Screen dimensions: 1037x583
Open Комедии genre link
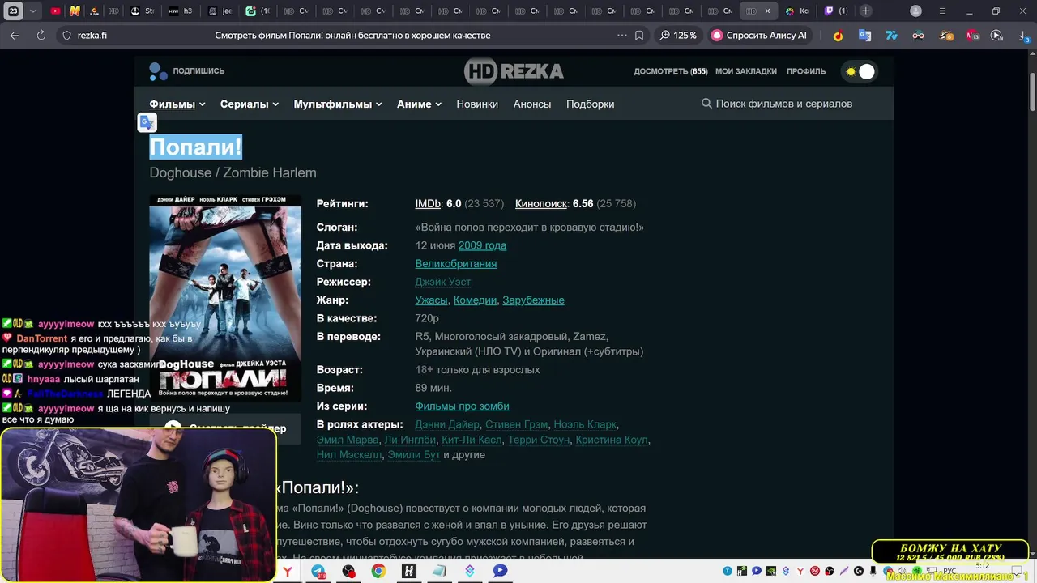click(475, 300)
